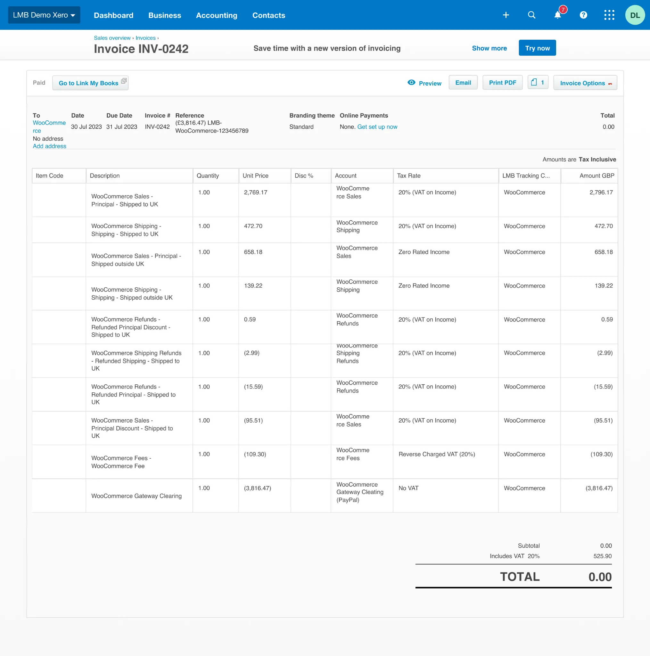Screen dimensions: 650x656
Task: Open the app launcher grid icon
Action: point(609,15)
